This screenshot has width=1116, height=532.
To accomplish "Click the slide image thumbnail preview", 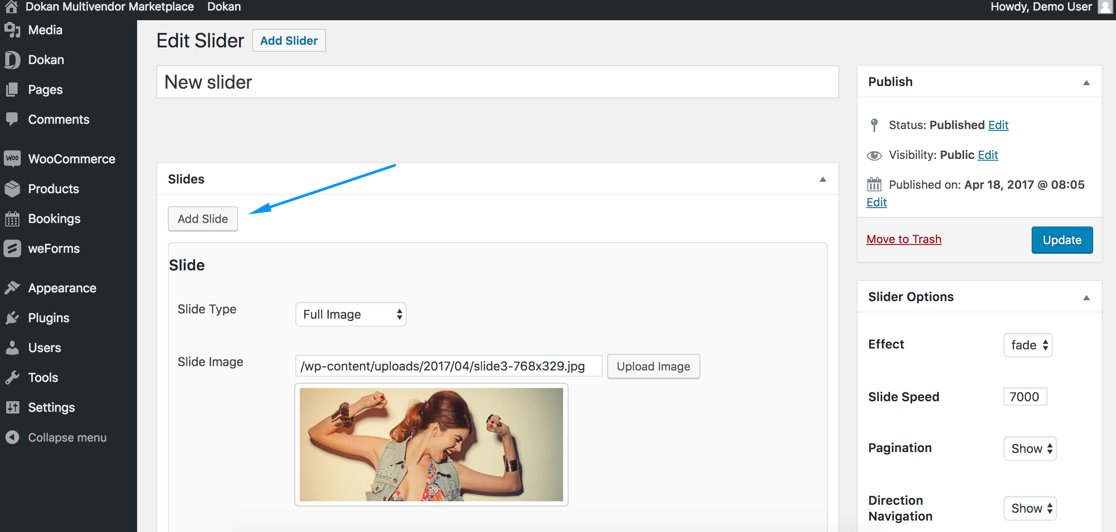I will [431, 444].
